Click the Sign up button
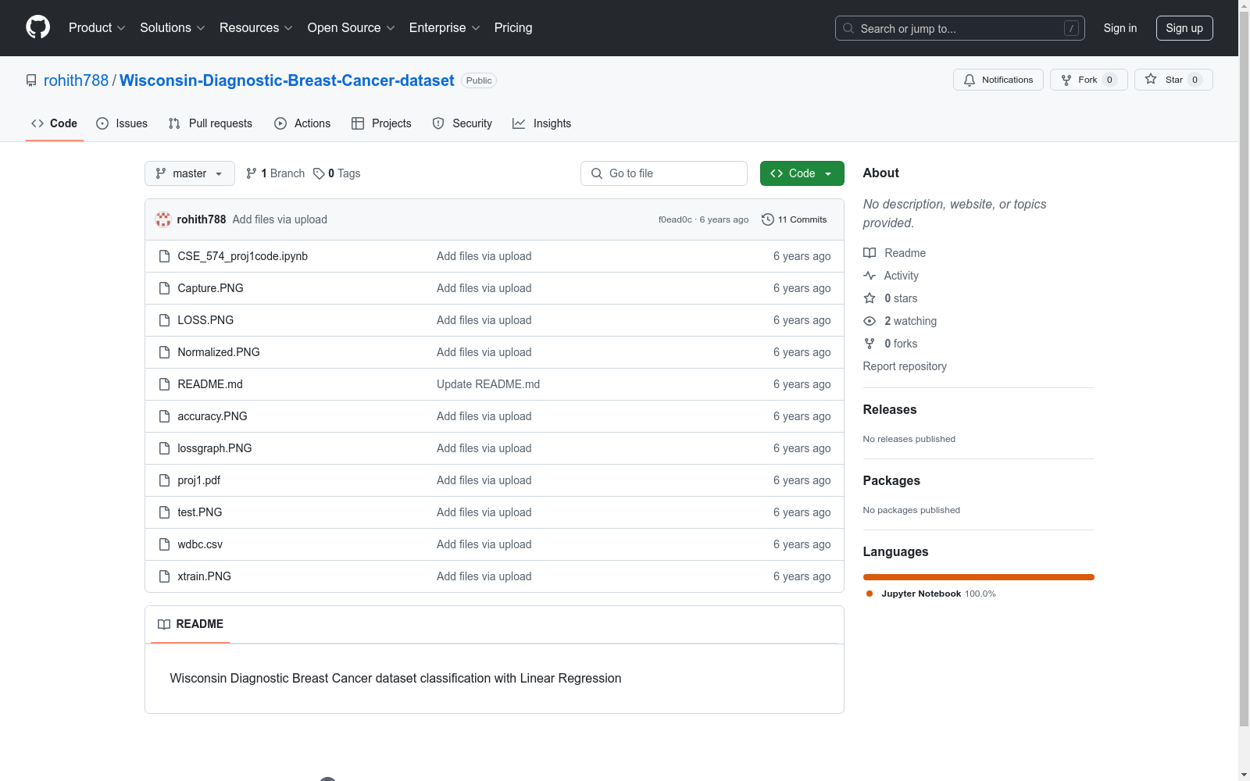 pyautogui.click(x=1184, y=28)
